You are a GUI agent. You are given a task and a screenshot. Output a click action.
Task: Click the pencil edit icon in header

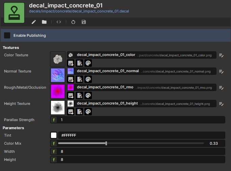tap(34, 22)
